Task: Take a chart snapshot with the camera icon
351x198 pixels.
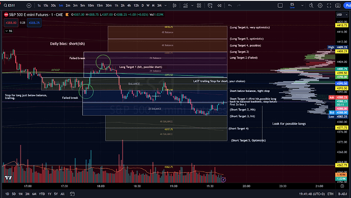Action: pyautogui.click(x=338, y=6)
